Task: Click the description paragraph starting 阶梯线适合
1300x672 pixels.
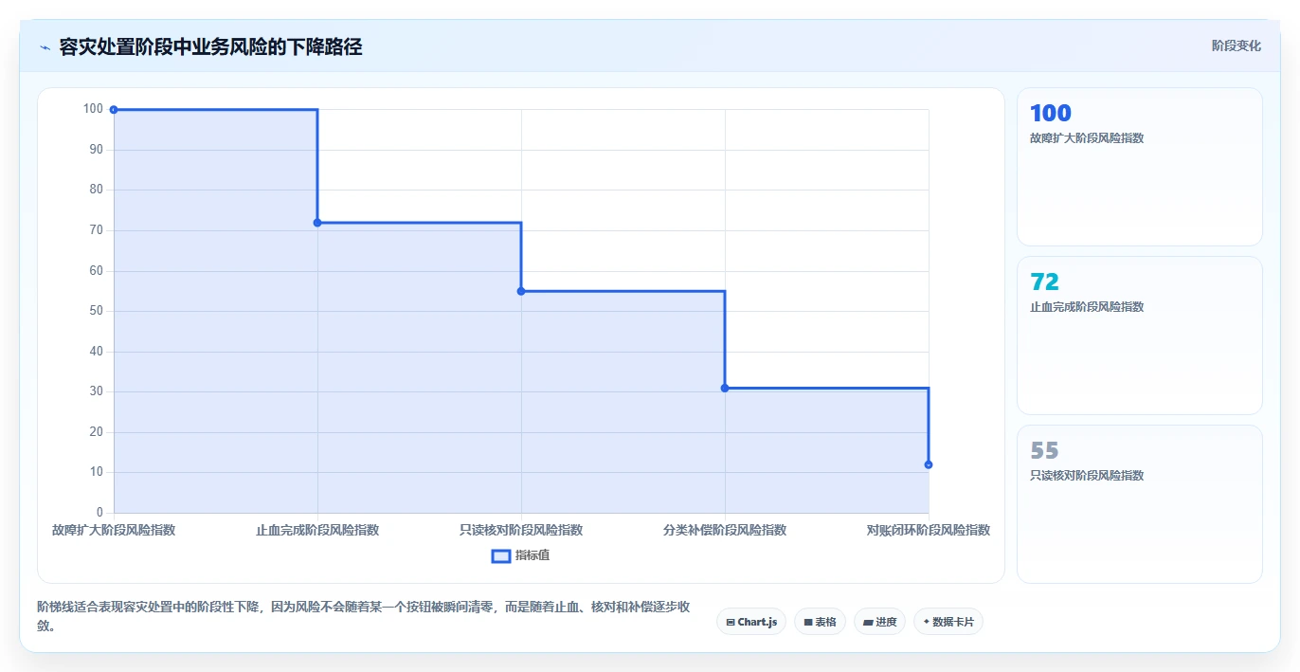Action: [x=363, y=615]
